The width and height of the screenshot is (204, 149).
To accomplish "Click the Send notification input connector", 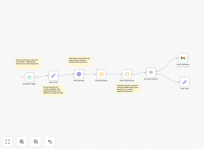I will point(178,58).
